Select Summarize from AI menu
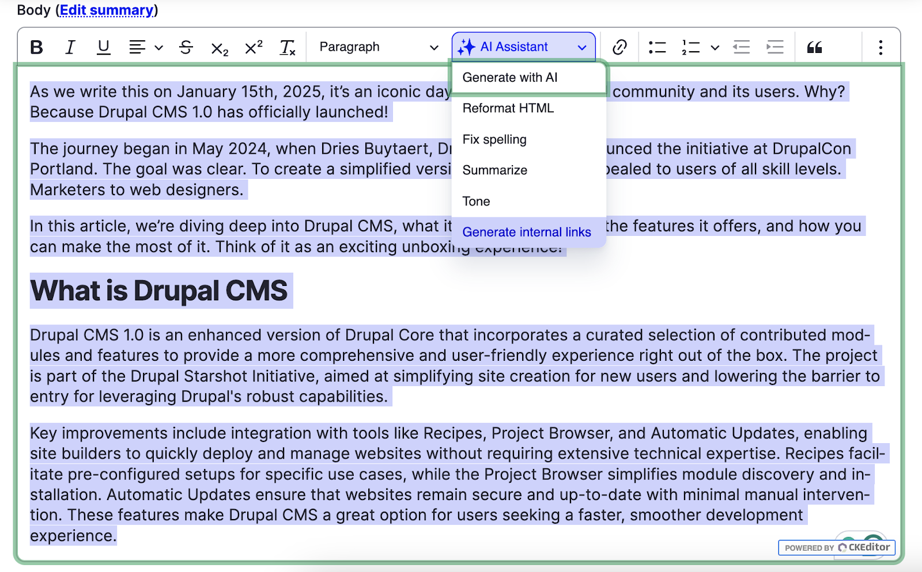The image size is (922, 572). pyautogui.click(x=529, y=170)
